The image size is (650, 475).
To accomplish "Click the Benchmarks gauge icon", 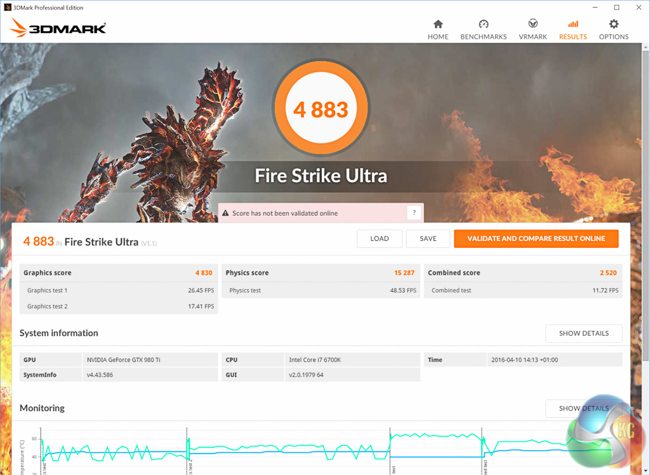I will (483, 24).
